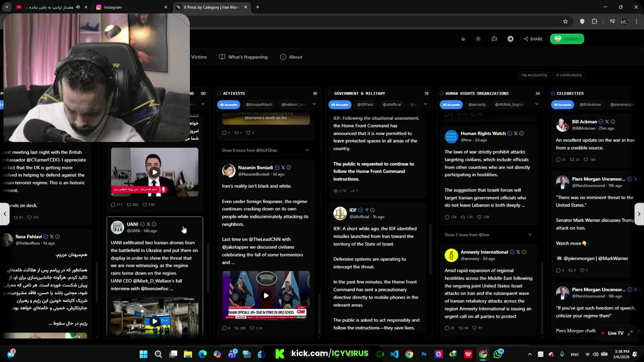This screenshot has width=644, height=362.
Task: Expand Show 6 more from @NUFDIran
Action: [266, 150]
